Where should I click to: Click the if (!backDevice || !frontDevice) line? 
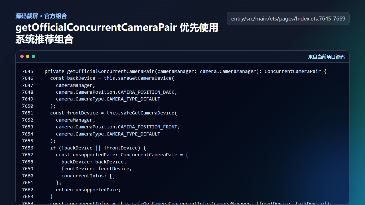click(x=98, y=148)
